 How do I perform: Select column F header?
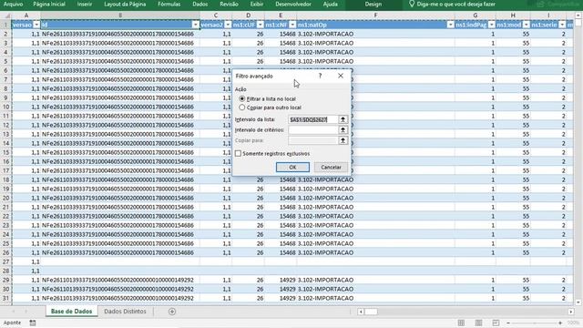375,15
